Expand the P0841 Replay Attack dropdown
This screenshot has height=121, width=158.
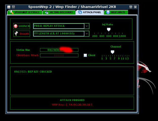coord(87,26)
